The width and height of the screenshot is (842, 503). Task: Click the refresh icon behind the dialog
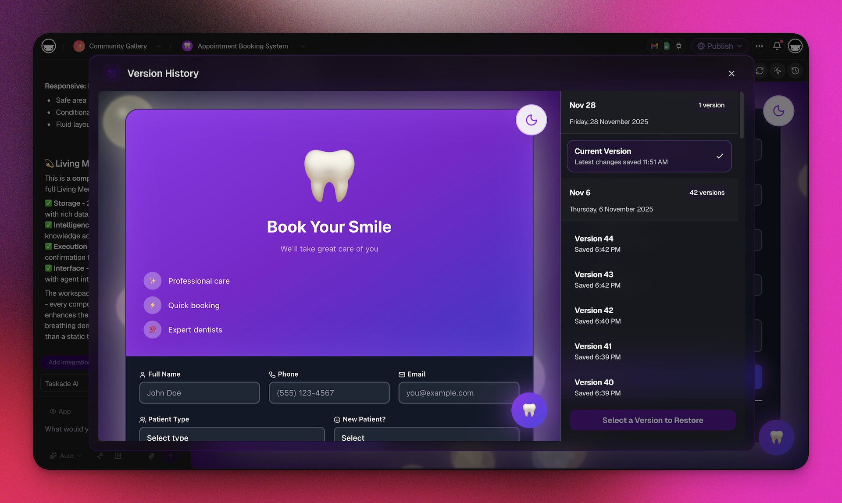point(760,71)
